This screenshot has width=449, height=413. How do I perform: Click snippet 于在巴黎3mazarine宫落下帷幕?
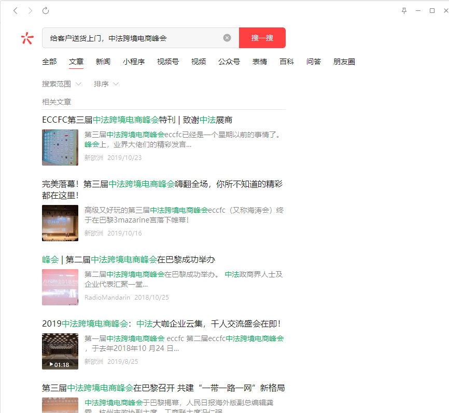[136, 220]
